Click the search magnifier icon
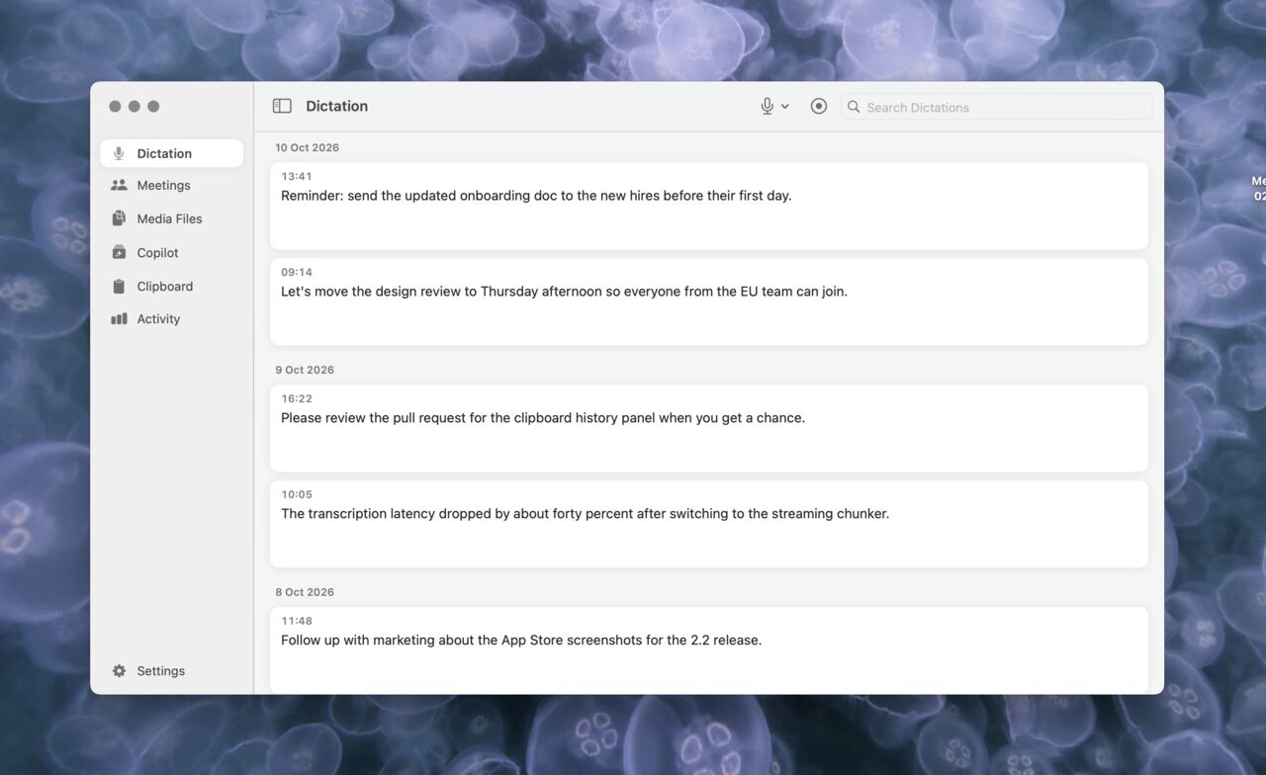Viewport: 1266px width, 775px height. point(854,107)
